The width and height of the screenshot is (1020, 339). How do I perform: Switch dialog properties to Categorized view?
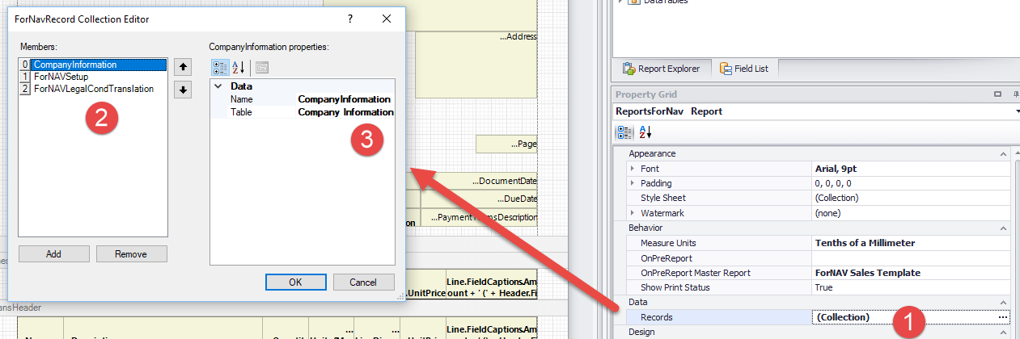pos(218,68)
